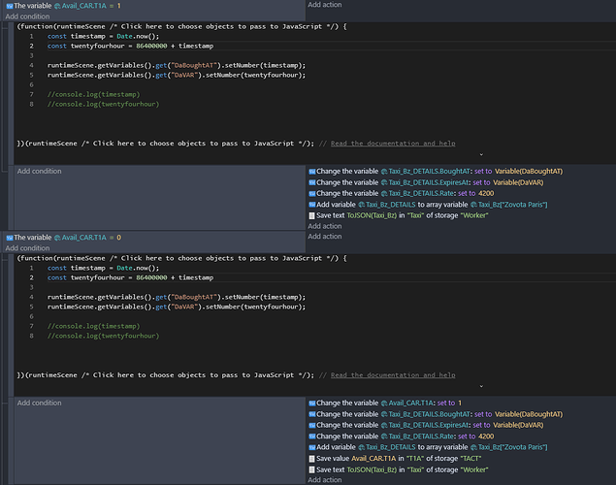Click Add action below Save text in the Avail_CAR.T1A = 0 event
This screenshot has width=616, height=485.
pyautogui.click(x=325, y=480)
